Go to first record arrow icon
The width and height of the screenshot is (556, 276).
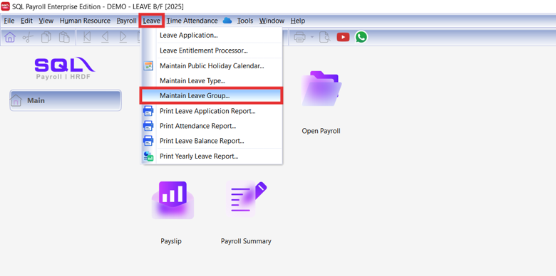click(x=87, y=37)
